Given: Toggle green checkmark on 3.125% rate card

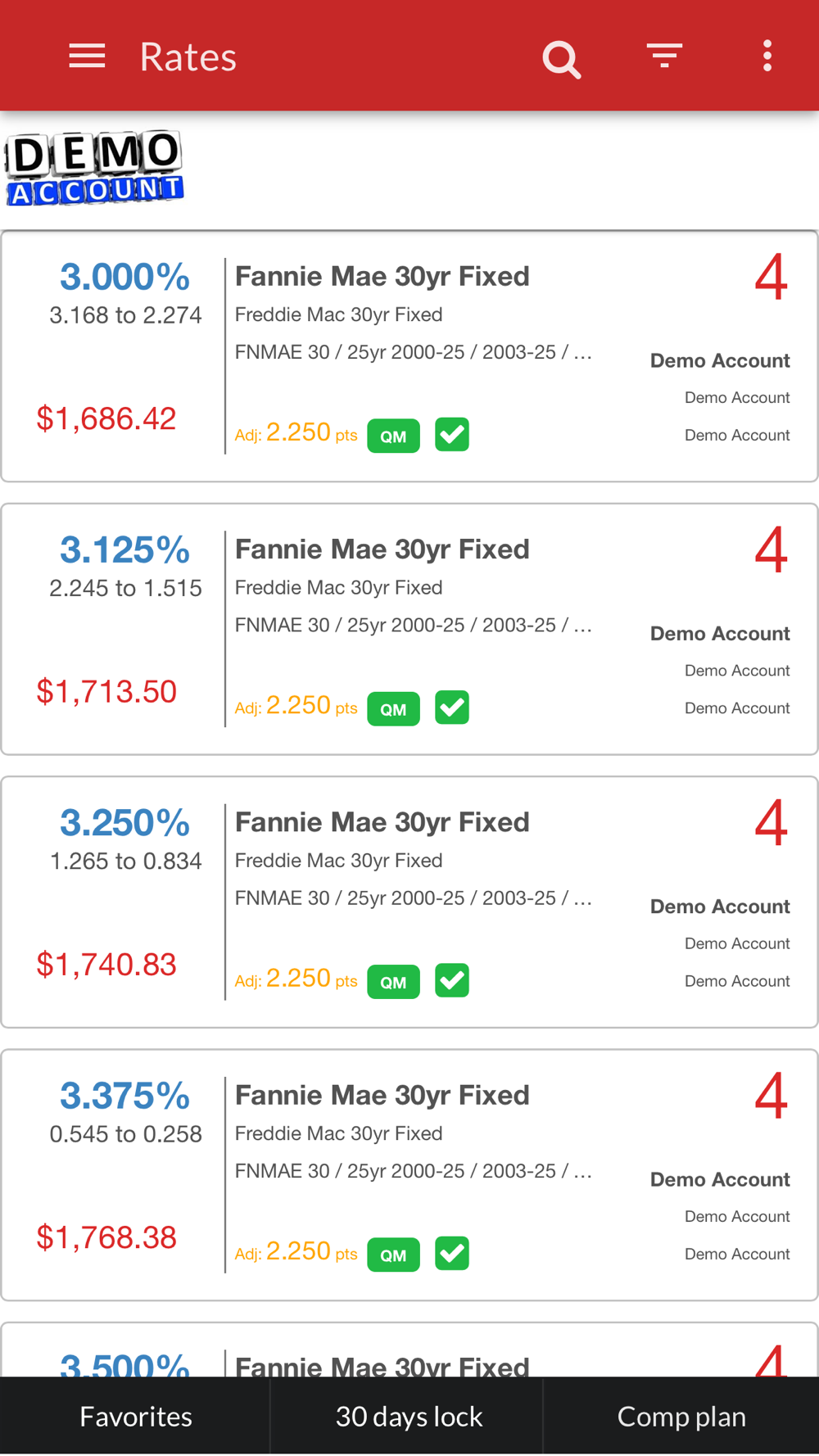Looking at the screenshot, I should pyautogui.click(x=452, y=708).
